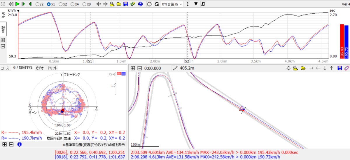The image size is (350, 160).
Task: Click the blue globe icon
Action: click(140, 4)
